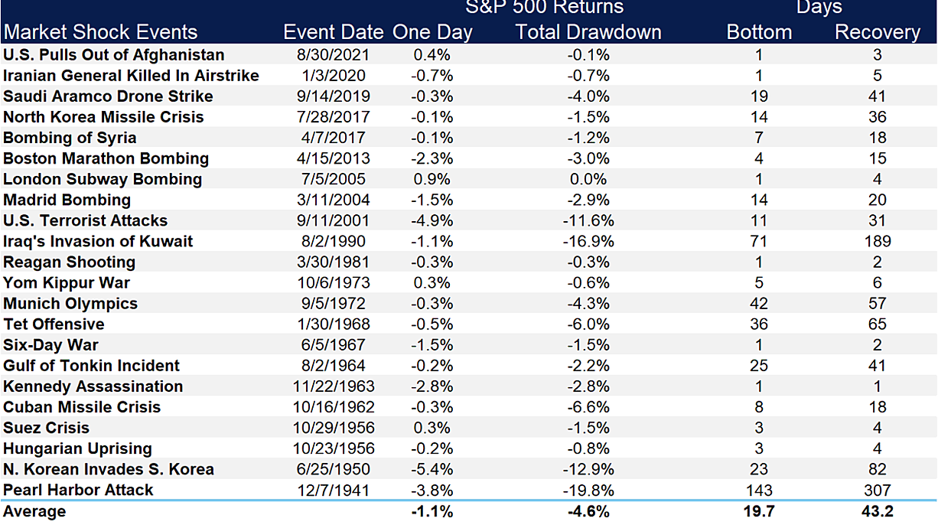Click the 9/11/2001 event date cell
The image size is (938, 528).
pos(333,220)
